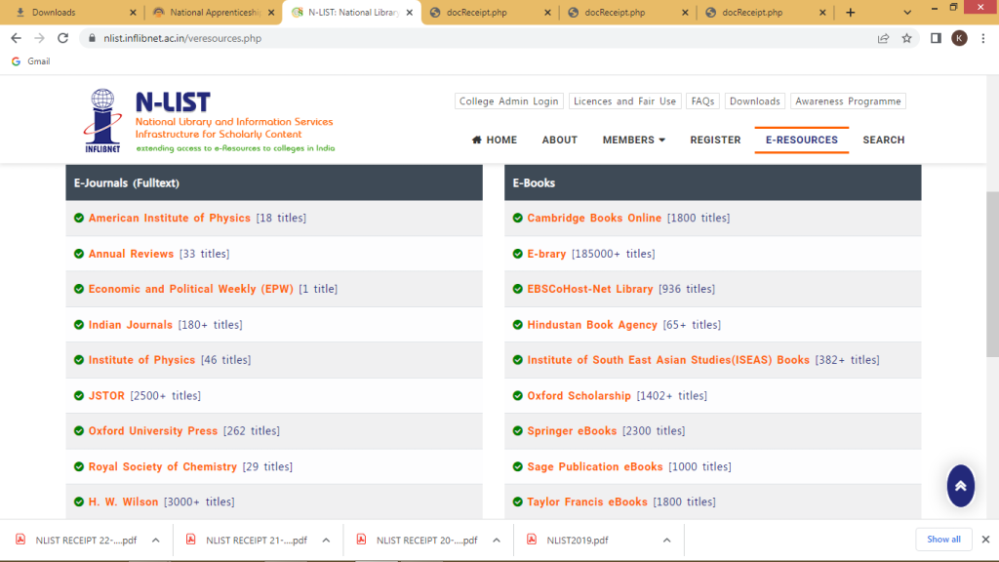Go forward to the next page

[x=39, y=38]
